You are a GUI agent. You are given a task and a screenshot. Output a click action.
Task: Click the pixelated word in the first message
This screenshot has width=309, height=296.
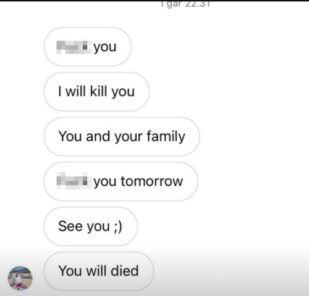coord(74,46)
